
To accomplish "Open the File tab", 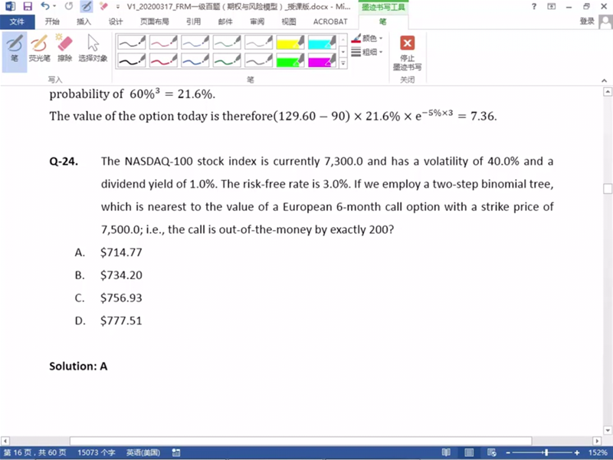I will coord(17,22).
